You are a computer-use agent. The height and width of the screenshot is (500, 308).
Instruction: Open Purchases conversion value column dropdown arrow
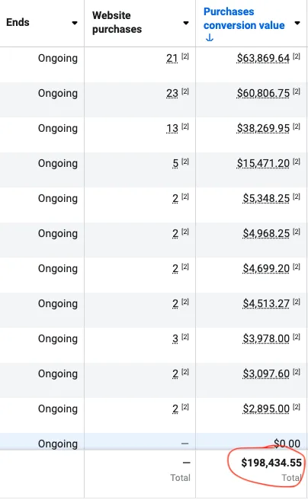point(297,23)
